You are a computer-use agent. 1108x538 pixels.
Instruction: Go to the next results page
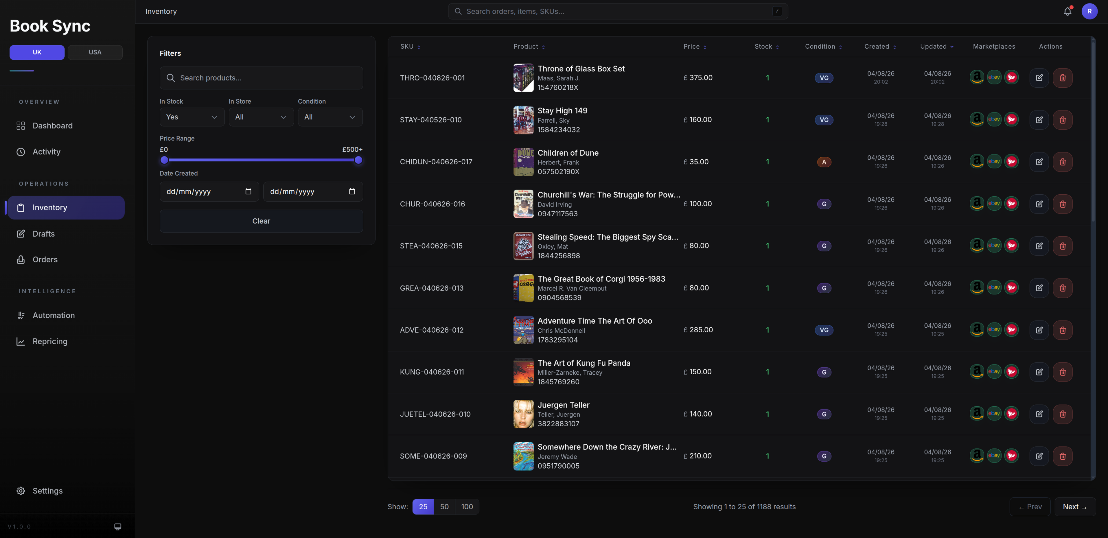[1074, 506]
